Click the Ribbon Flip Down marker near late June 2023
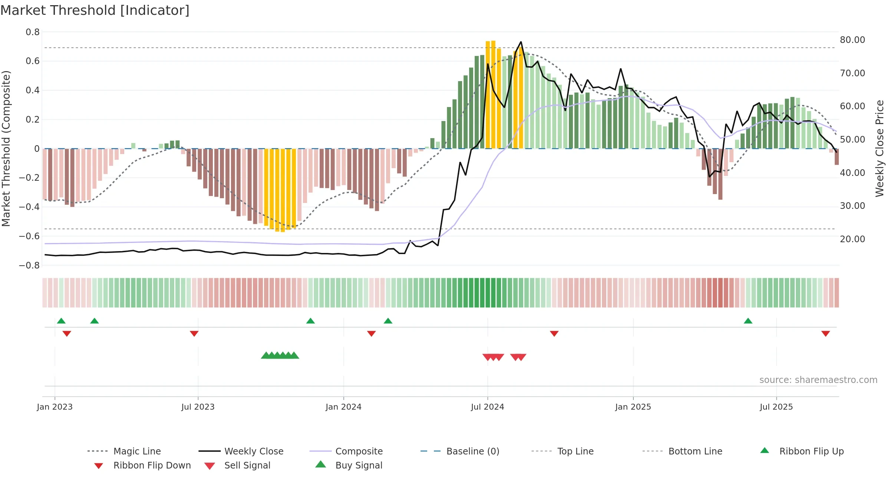 click(x=194, y=334)
